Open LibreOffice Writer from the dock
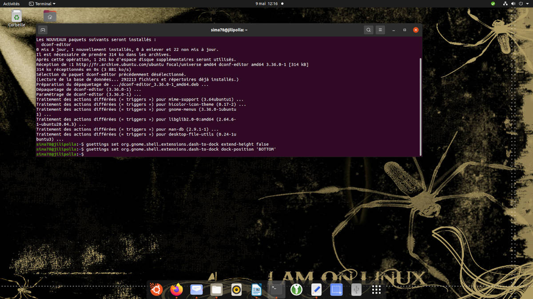 tap(257, 290)
